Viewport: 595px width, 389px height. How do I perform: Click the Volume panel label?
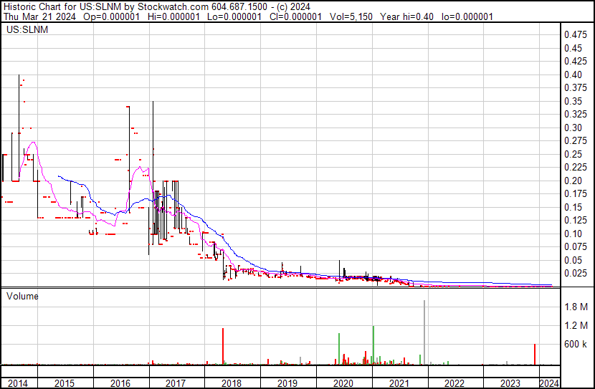pyautogui.click(x=22, y=296)
